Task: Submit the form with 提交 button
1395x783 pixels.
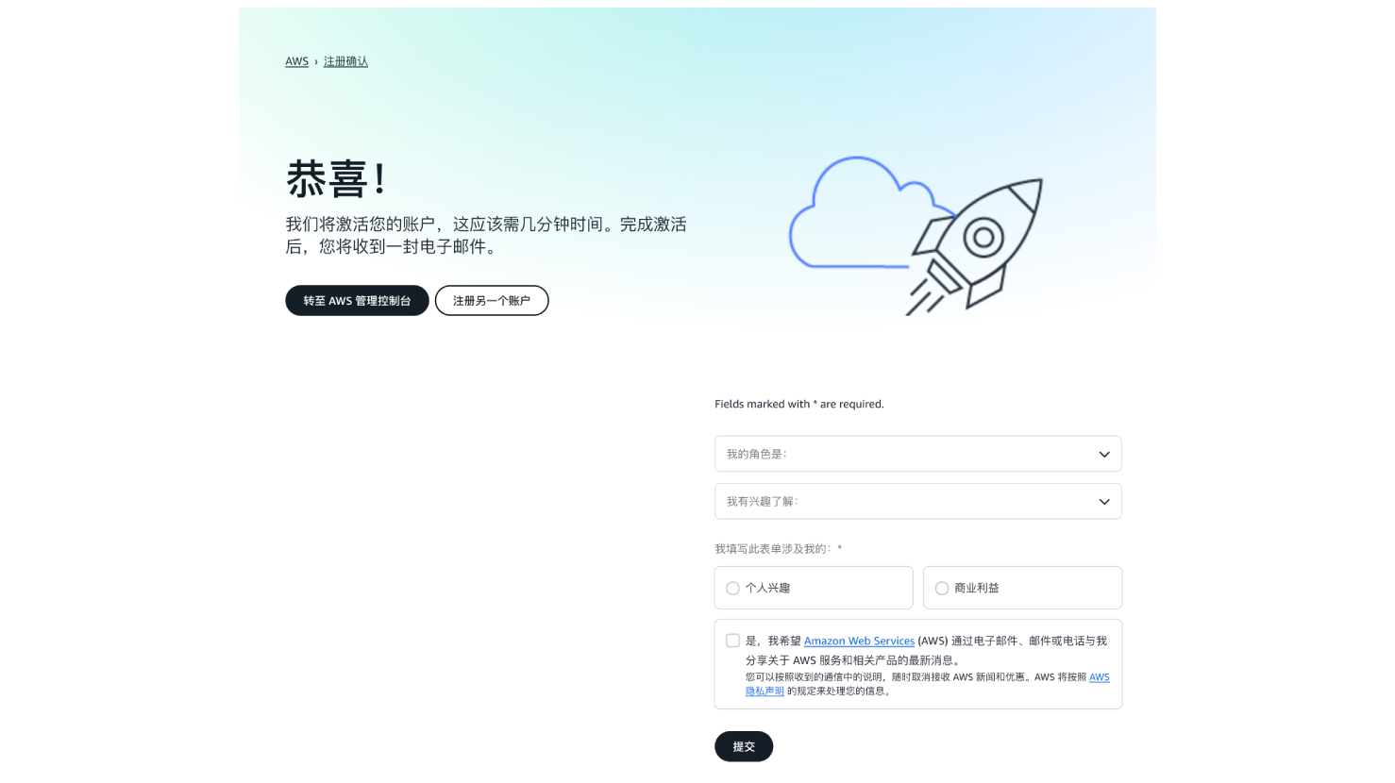Action: tap(744, 746)
